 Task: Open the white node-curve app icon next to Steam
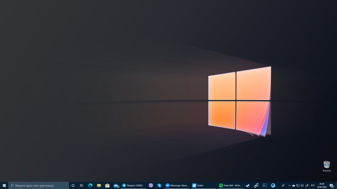[256, 185]
